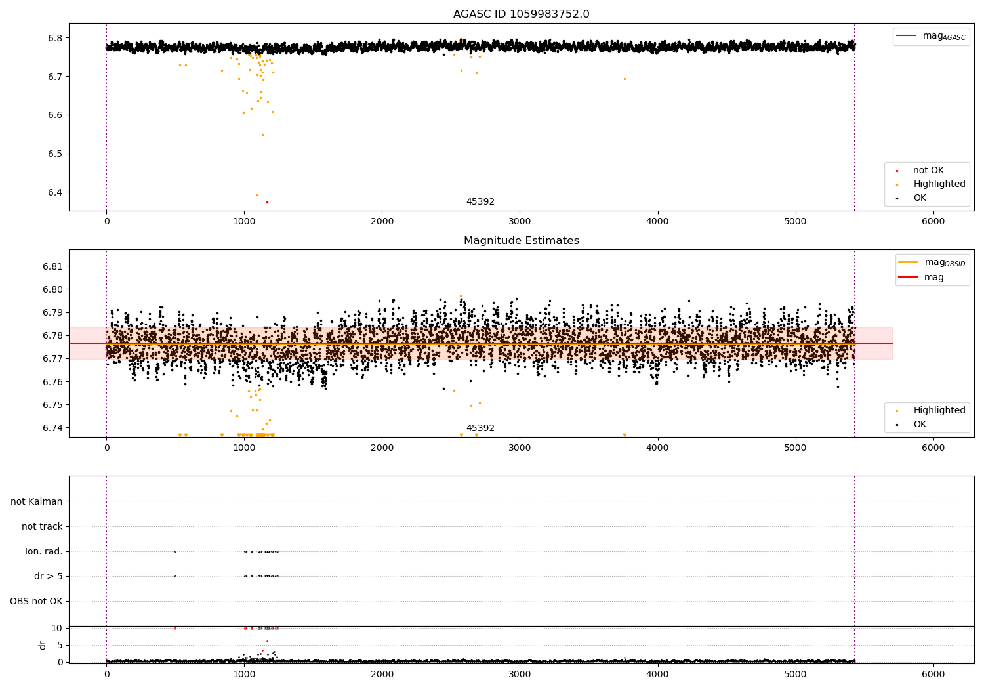Click 'not OK' legend entry in top plot
The height and width of the screenshot is (689, 984).
pyautogui.click(x=920, y=171)
